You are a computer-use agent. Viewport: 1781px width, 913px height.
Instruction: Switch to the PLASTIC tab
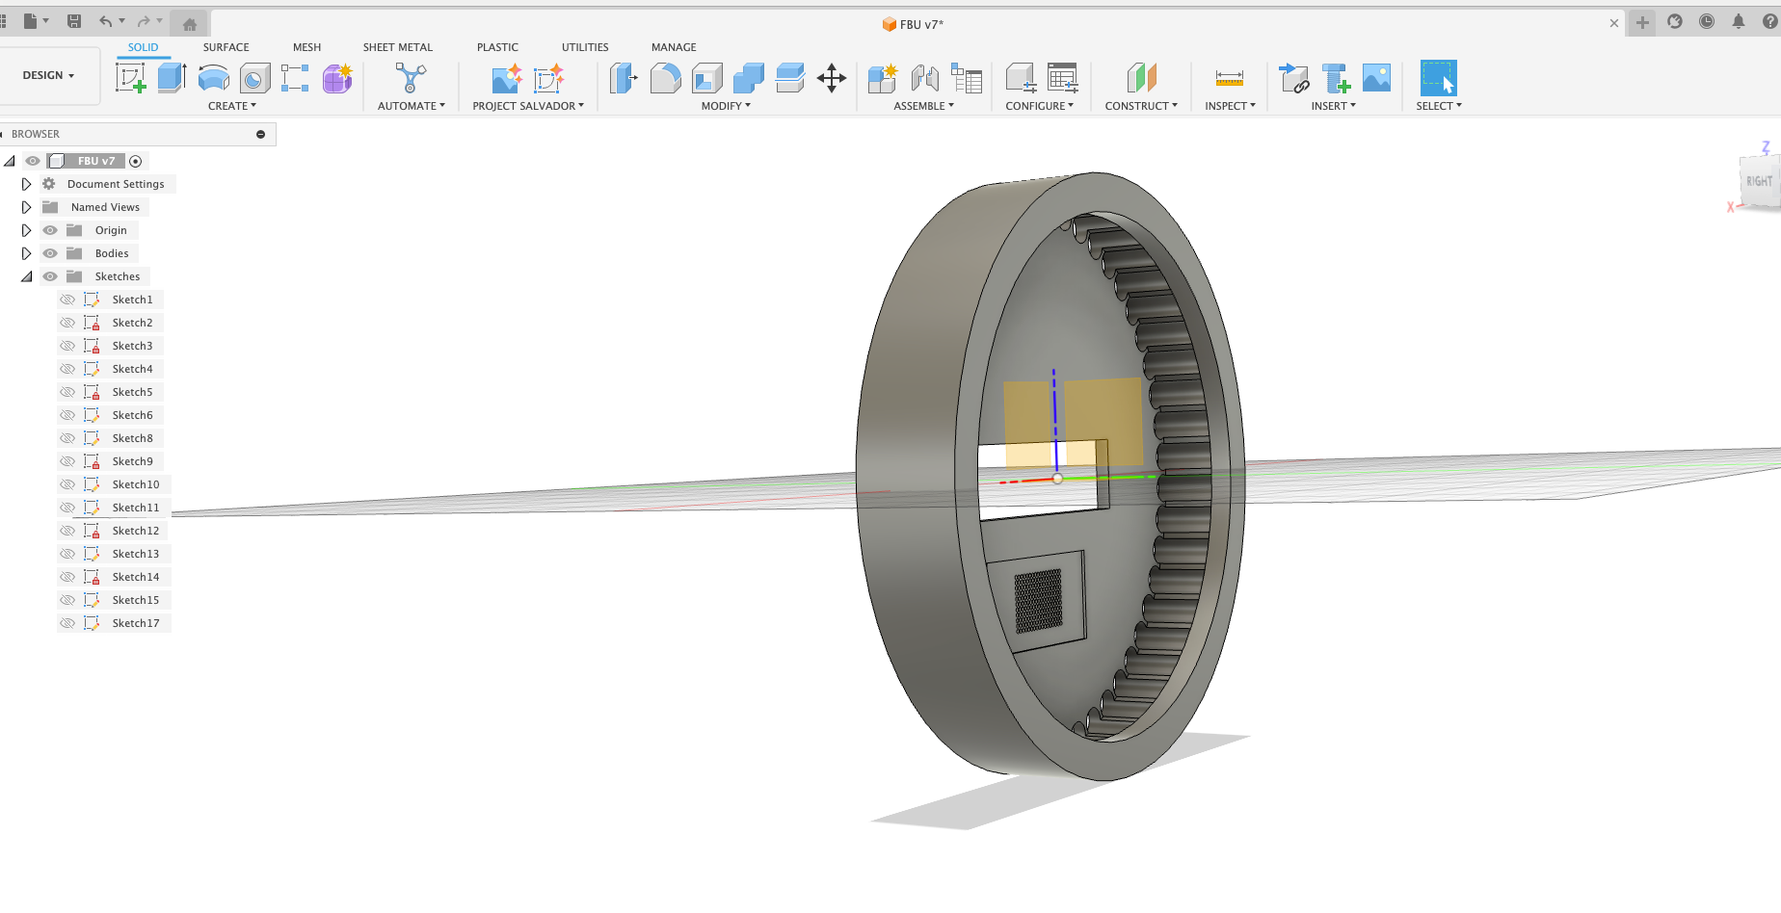[497, 47]
